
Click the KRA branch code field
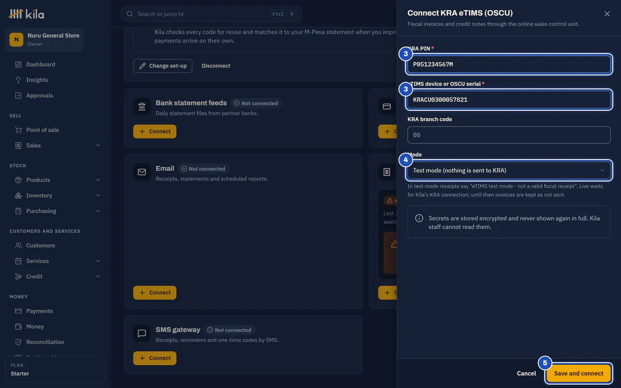[x=509, y=135]
